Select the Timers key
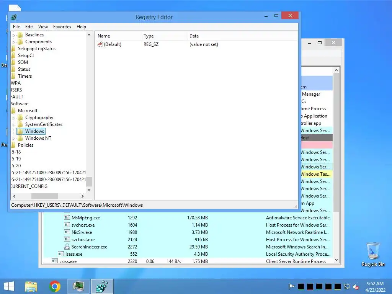 [25, 76]
